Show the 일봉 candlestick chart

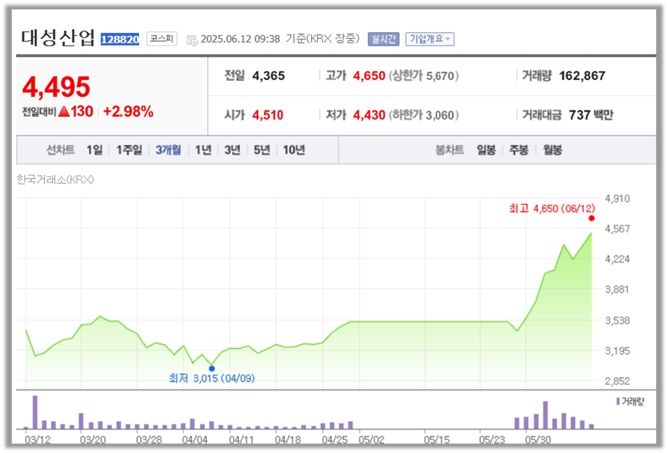click(486, 150)
